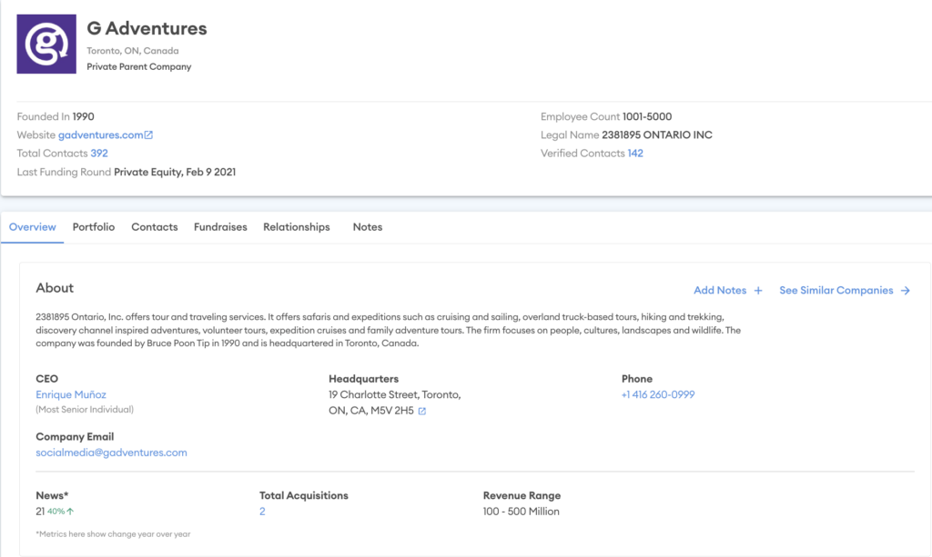Open the Portfolio tab
Viewport: 932px width, 557px height.
tap(94, 227)
